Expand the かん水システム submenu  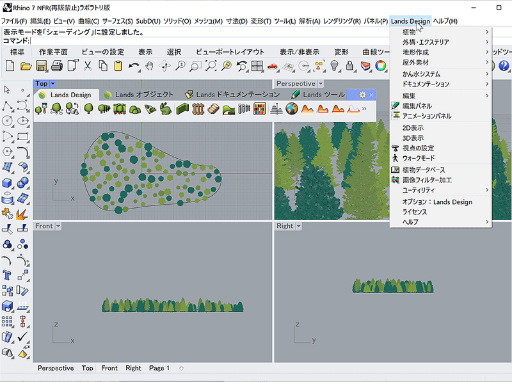(441, 74)
